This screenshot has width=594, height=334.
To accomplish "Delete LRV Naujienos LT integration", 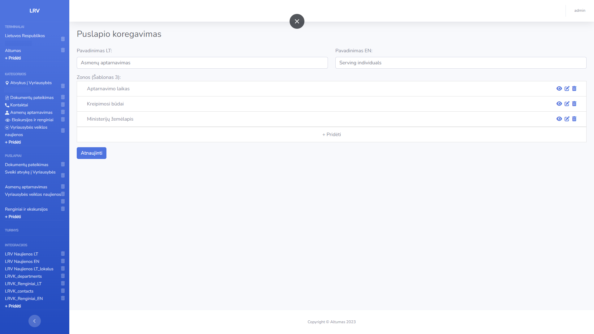I will pos(63,254).
